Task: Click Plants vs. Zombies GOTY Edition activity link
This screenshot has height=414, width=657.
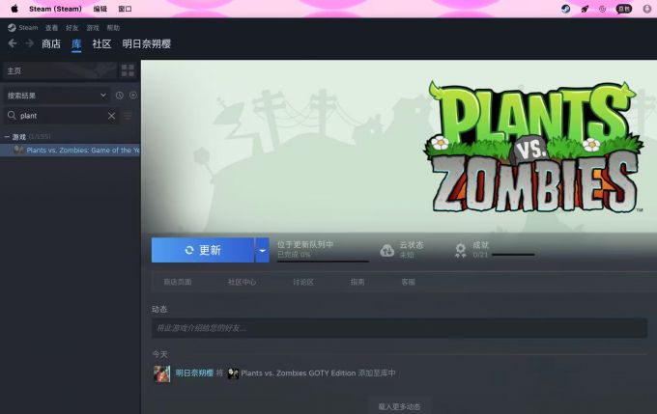Action: (299, 373)
